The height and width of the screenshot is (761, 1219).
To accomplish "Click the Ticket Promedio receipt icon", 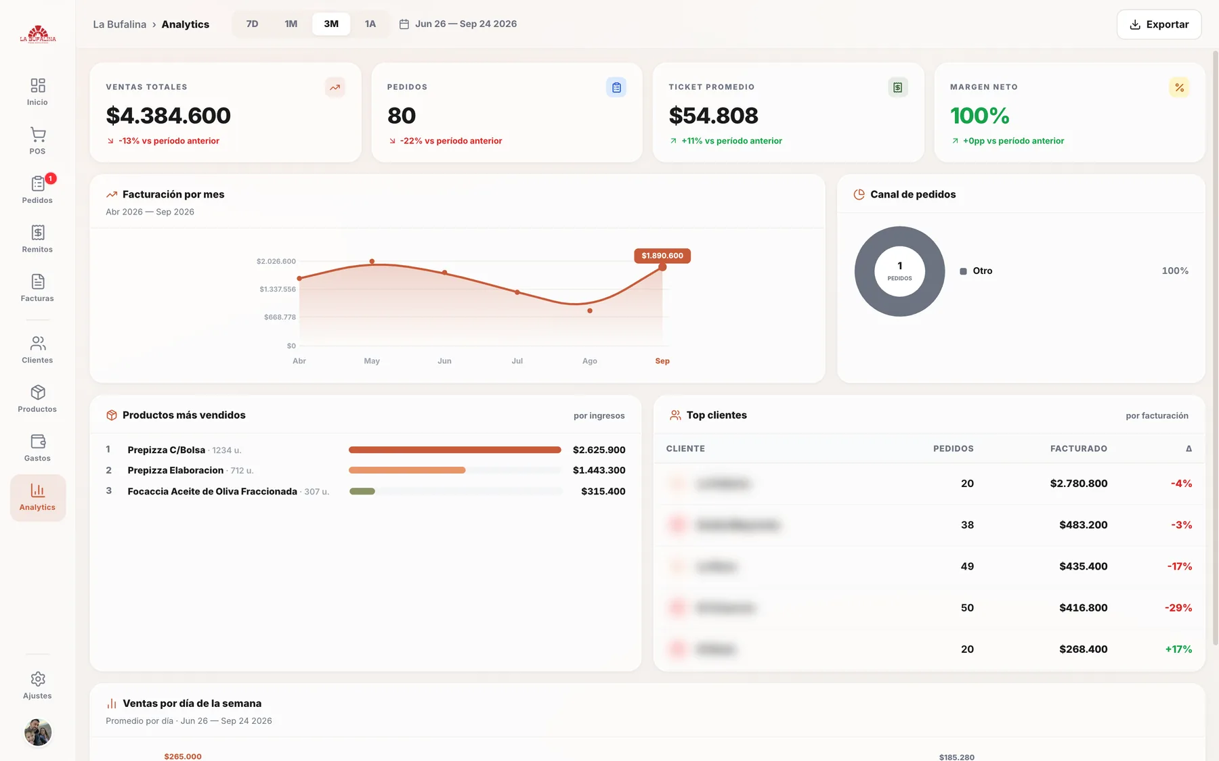I will (897, 87).
